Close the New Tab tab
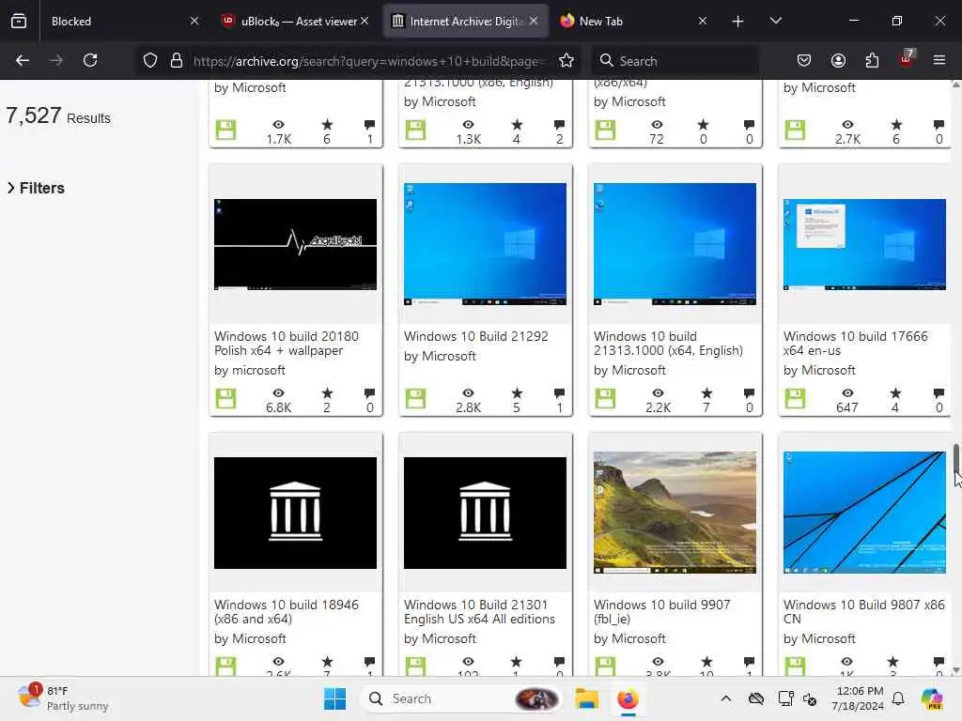 pos(703,22)
